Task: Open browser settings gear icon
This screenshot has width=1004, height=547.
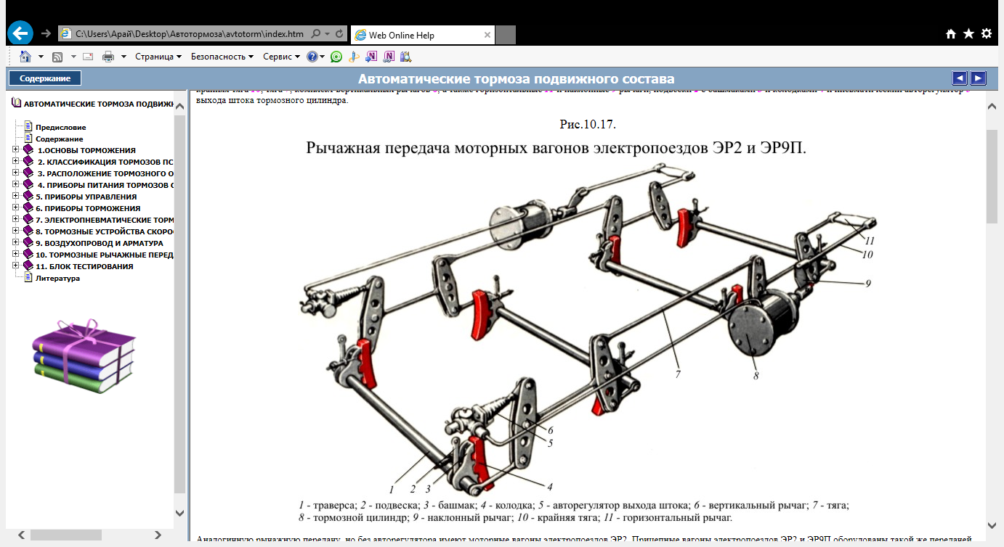Action: pyautogui.click(x=986, y=34)
